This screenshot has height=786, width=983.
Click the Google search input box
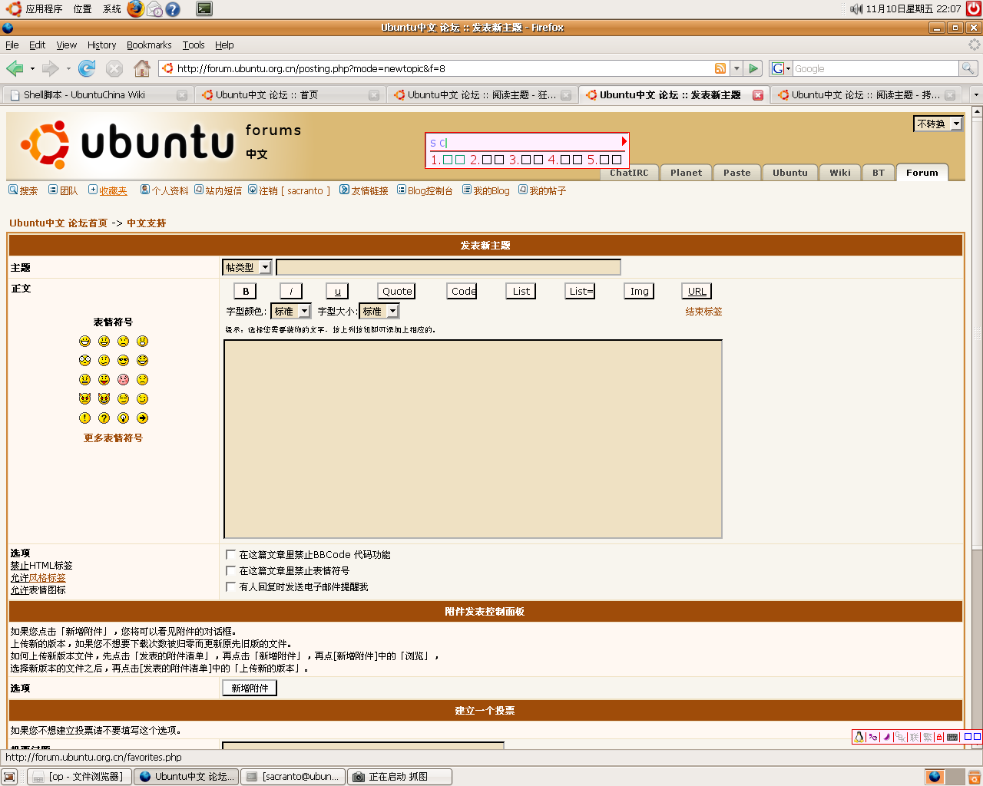coord(876,68)
